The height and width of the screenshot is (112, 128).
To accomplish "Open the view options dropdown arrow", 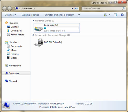I will point(109,15).
